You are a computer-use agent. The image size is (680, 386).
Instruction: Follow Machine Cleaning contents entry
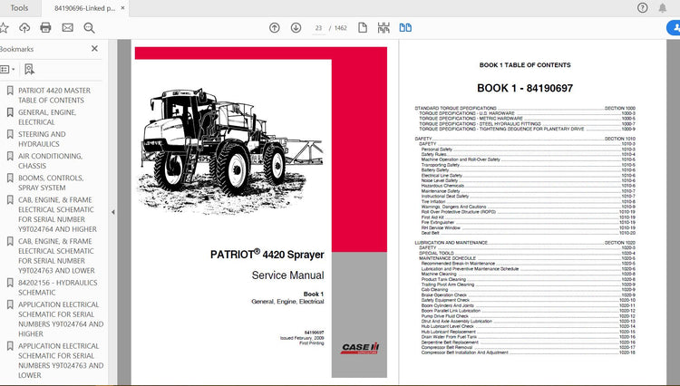(529, 274)
